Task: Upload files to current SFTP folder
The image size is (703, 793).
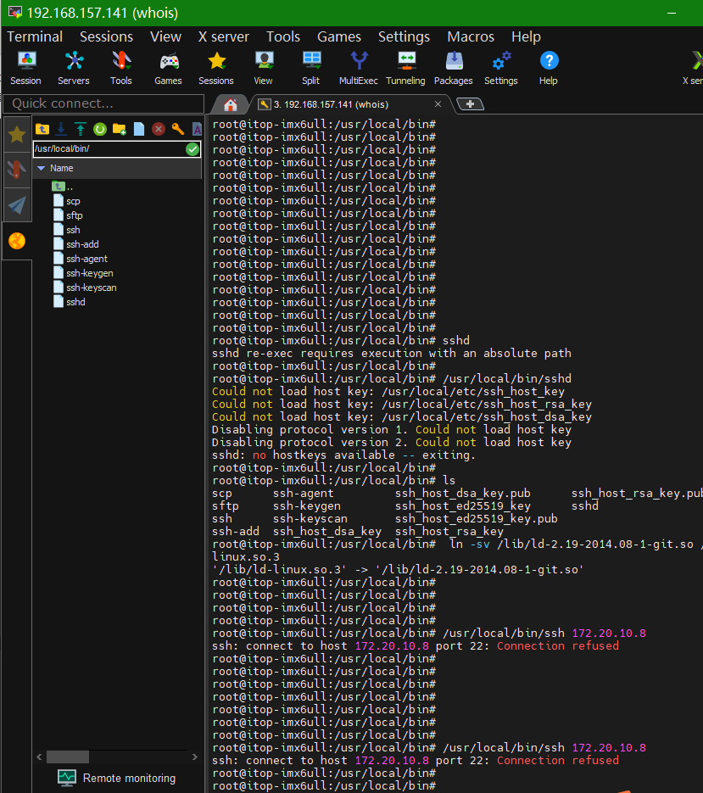Action: pos(81,129)
